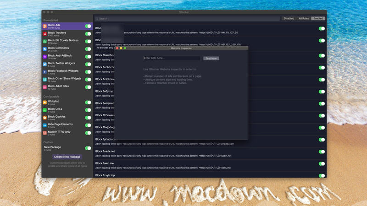Image resolution: width=367 pixels, height=206 pixels.
Task: Toggle the Block URLs switch
Action: (x=88, y=110)
